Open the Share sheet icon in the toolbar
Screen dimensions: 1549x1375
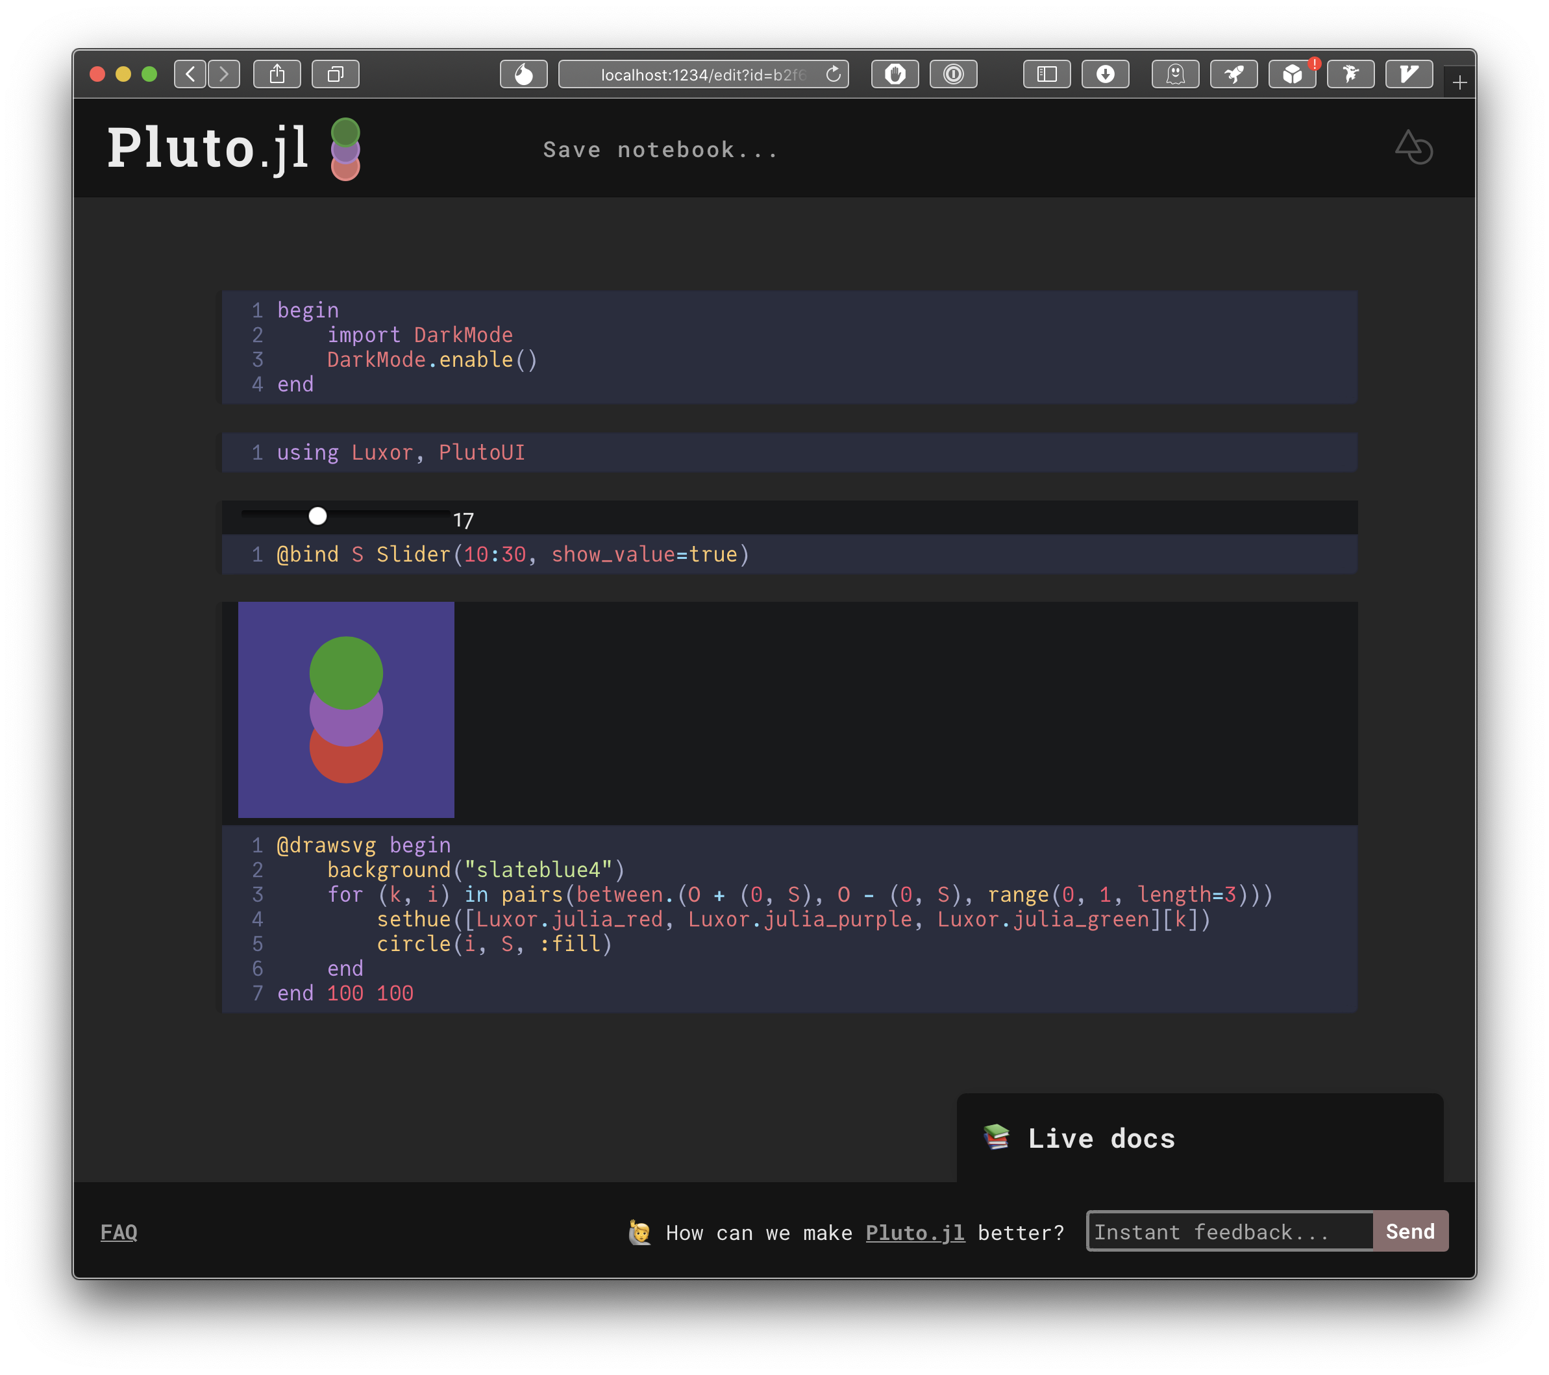277,74
